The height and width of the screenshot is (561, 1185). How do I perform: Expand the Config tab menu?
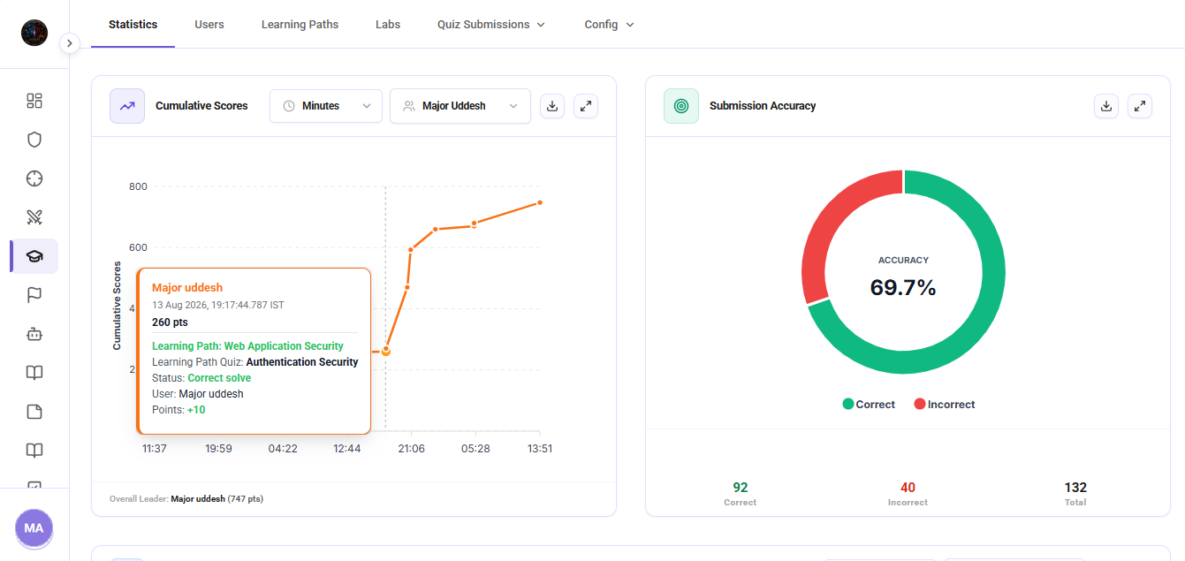point(610,25)
